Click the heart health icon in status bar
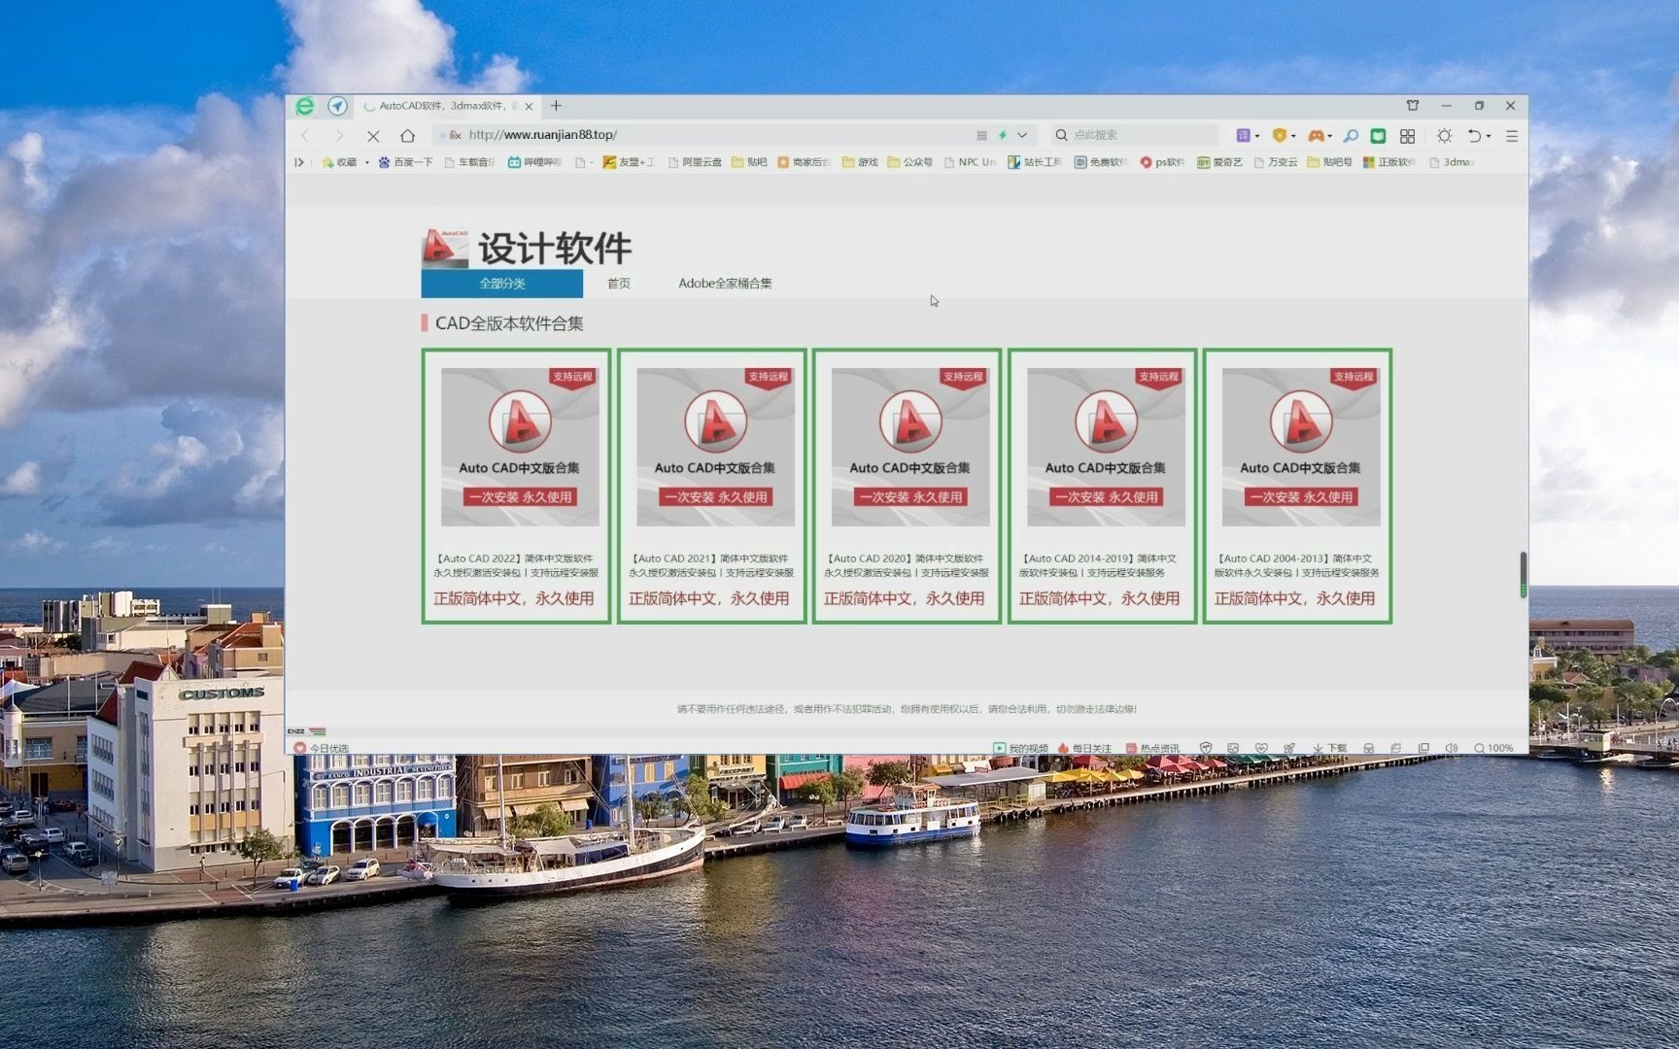This screenshot has height=1049, width=1679. (1261, 748)
